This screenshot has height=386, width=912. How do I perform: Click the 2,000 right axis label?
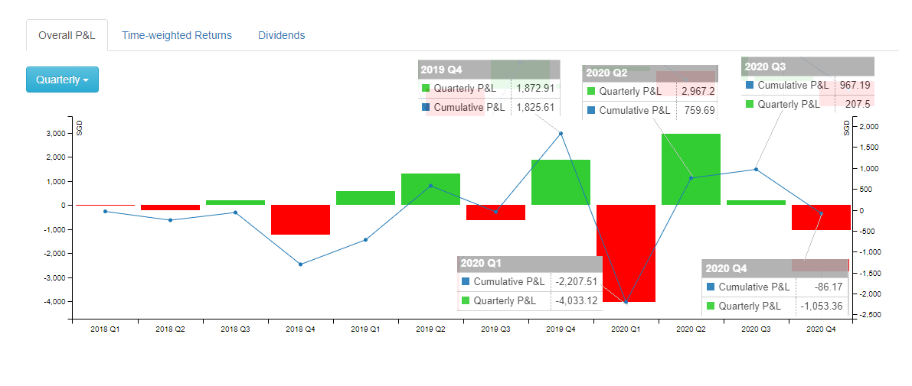click(868, 127)
